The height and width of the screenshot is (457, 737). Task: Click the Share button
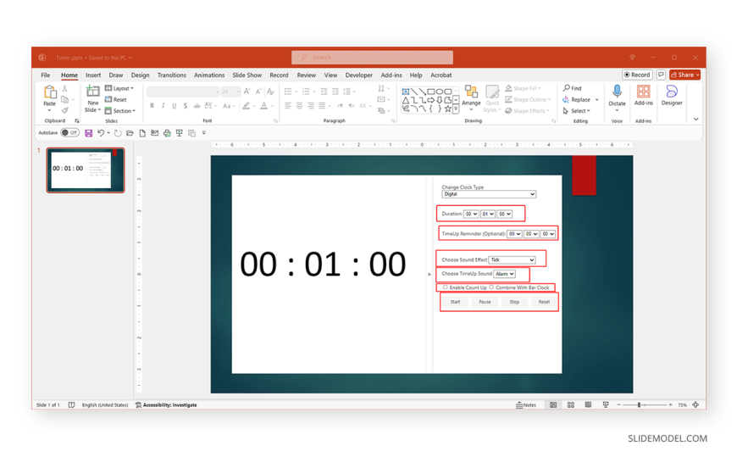point(684,75)
